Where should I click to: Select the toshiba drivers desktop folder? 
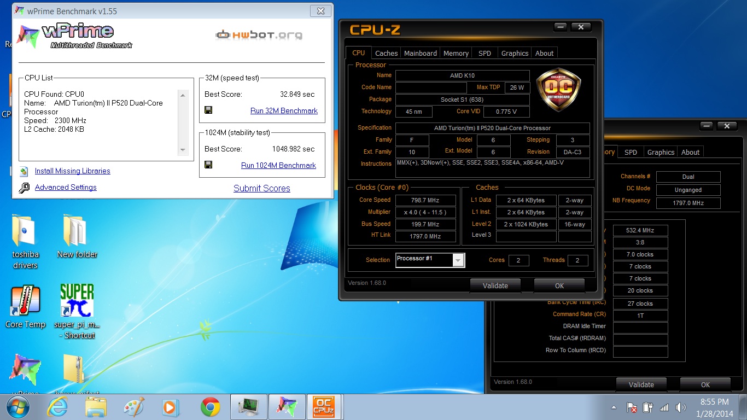[x=25, y=242]
